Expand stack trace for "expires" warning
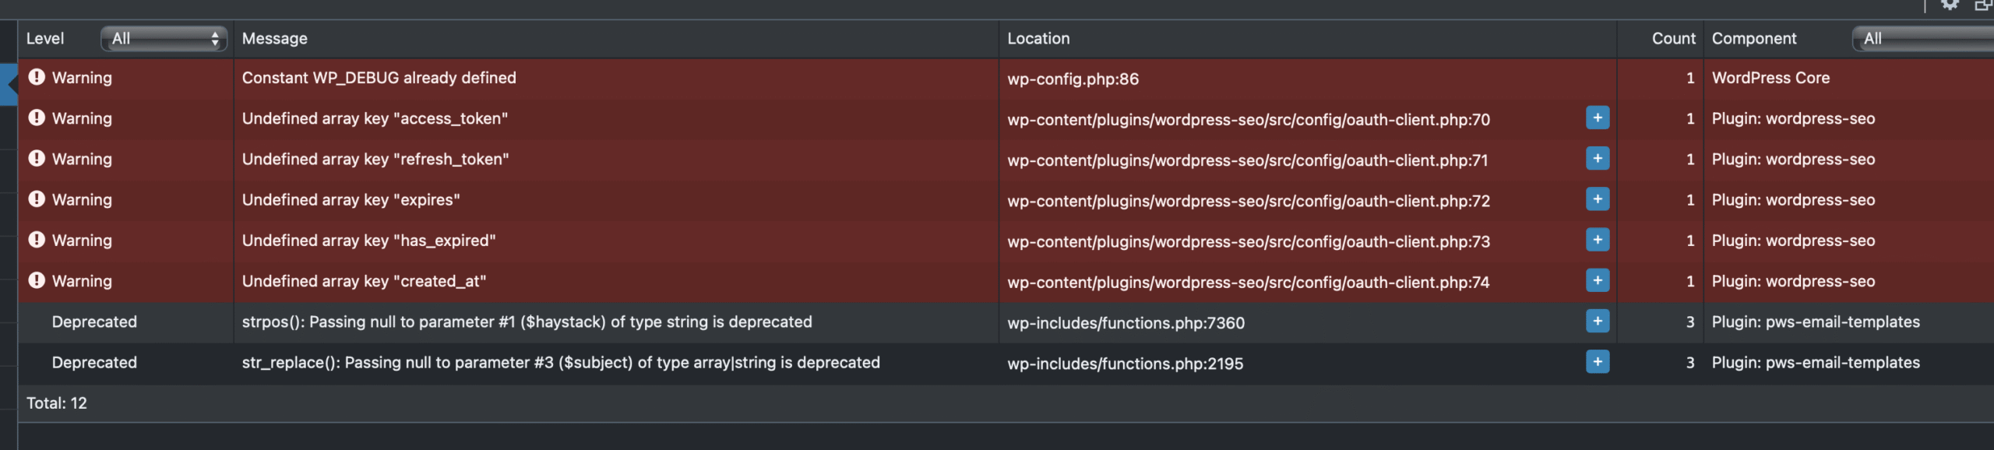The width and height of the screenshot is (1994, 450). coord(1597,199)
